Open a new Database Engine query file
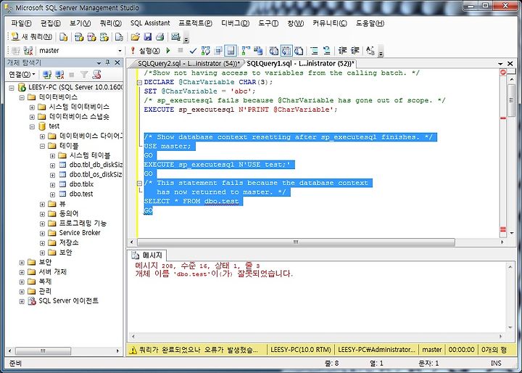Viewport: 522px width, 373px height. tap(63, 37)
